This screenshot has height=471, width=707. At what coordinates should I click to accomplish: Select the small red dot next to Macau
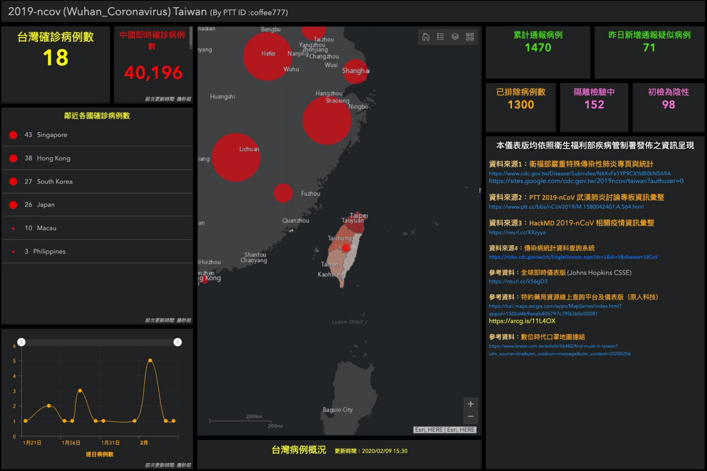pos(12,228)
